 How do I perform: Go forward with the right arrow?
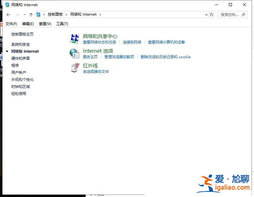17,15
